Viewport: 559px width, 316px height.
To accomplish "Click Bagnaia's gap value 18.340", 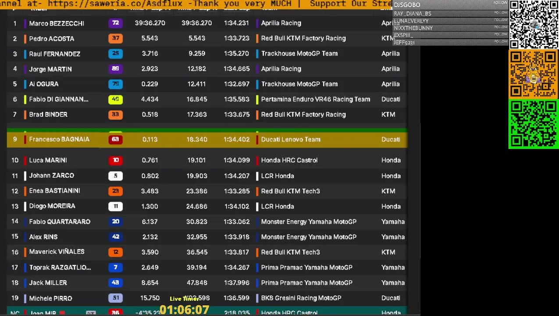I will [196, 139].
